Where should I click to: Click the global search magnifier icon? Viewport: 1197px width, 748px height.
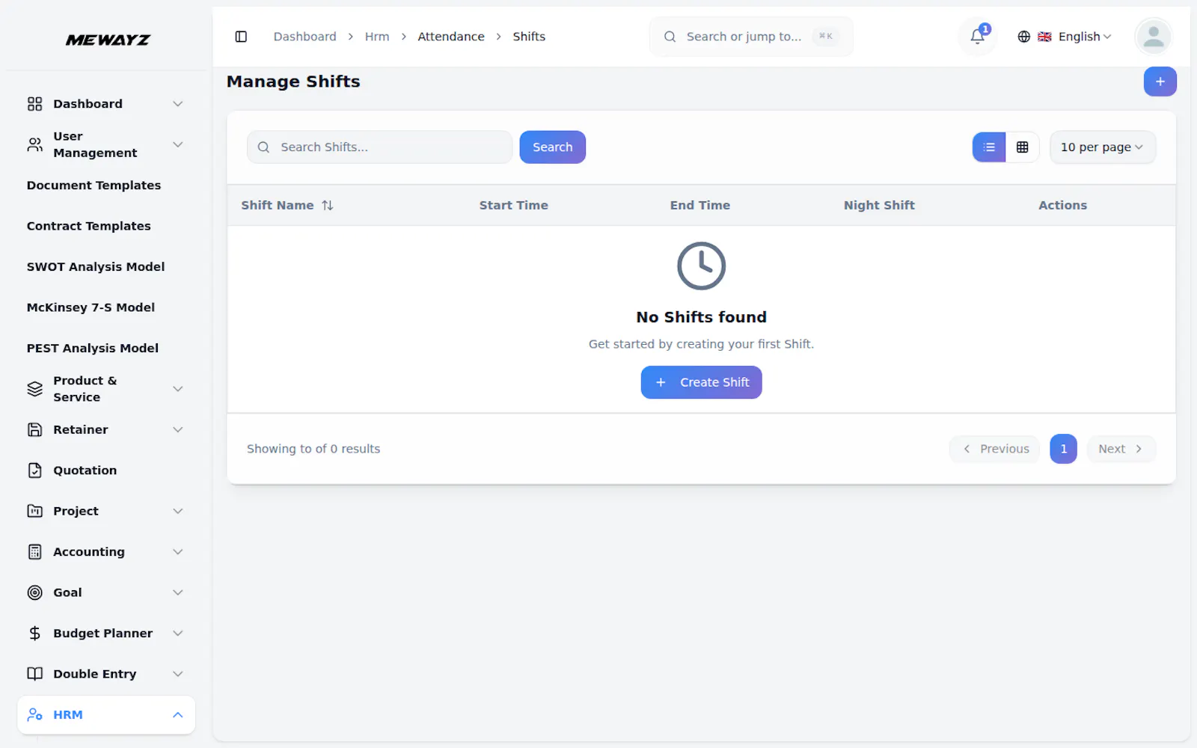pos(670,37)
